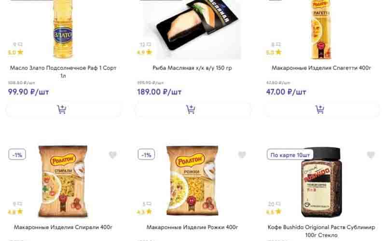Favorite the Рожки pasta with heart icon
This screenshot has height=241, width=386.
click(242, 155)
